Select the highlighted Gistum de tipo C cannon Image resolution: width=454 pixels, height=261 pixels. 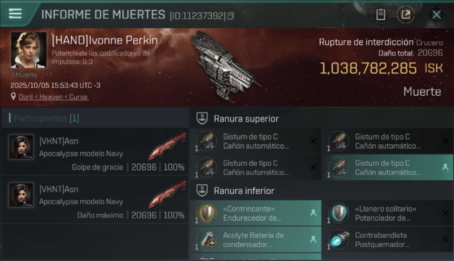(x=387, y=167)
